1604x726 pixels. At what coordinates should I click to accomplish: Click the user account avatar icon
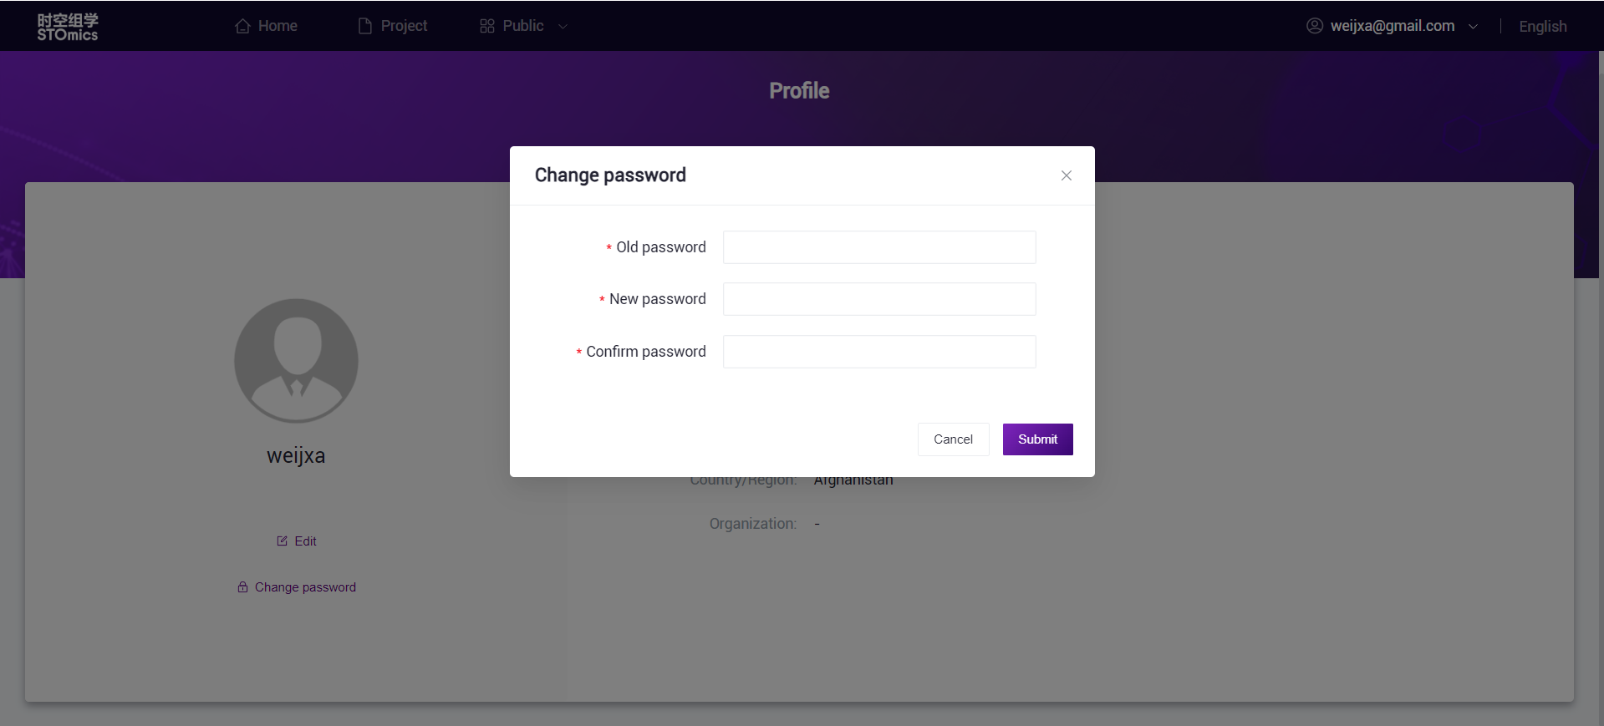click(x=1314, y=26)
